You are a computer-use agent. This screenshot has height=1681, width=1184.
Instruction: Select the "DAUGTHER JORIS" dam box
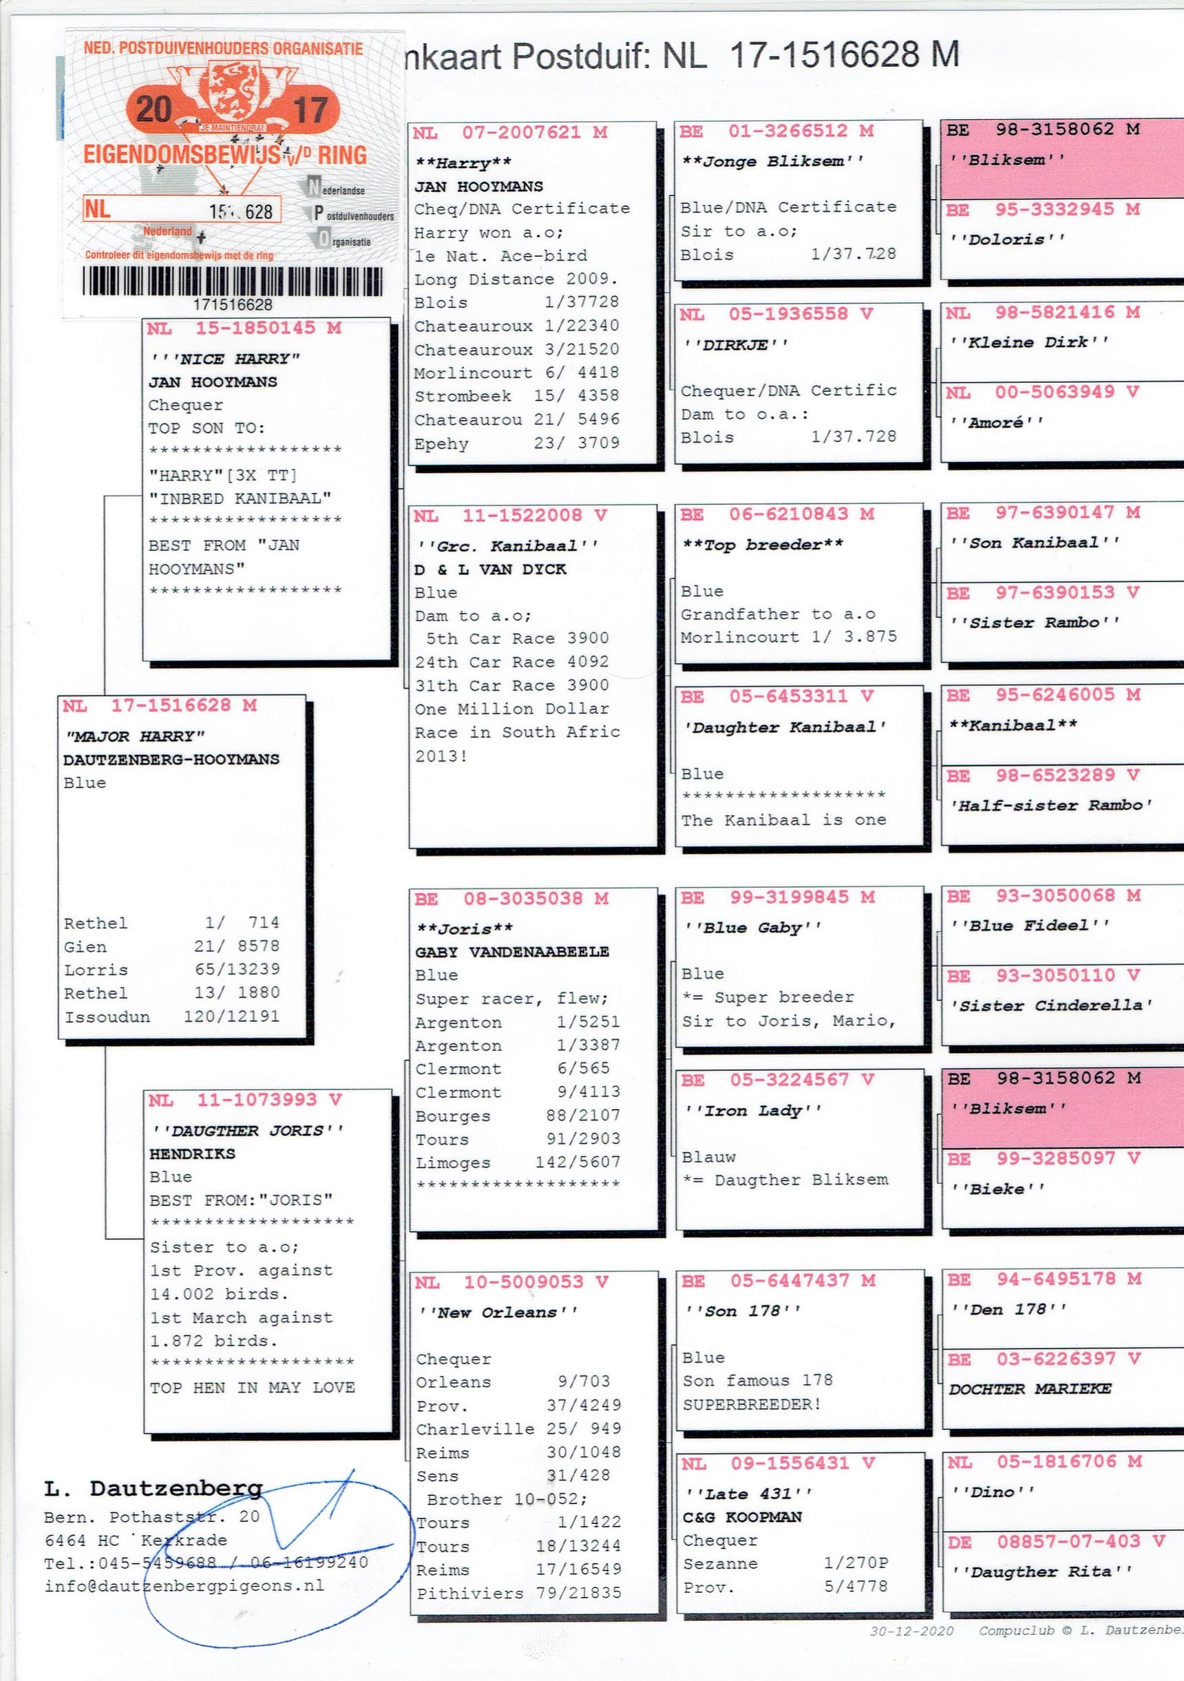tap(268, 1261)
